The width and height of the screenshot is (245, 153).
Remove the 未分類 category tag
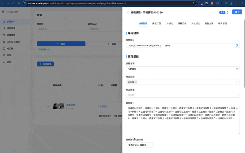[136, 82]
